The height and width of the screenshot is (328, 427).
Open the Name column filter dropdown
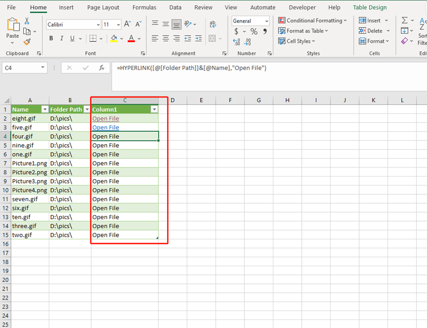[45, 109]
